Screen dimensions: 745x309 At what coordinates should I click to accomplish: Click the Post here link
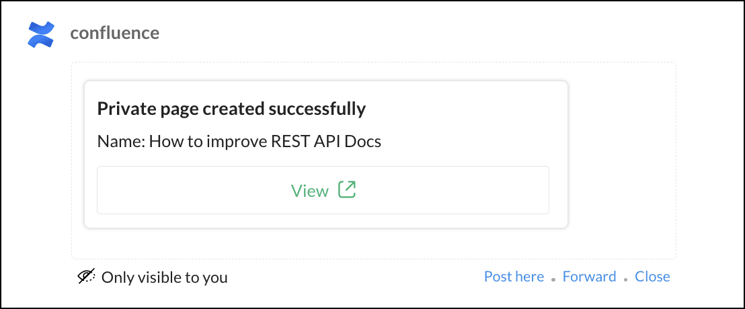(514, 276)
